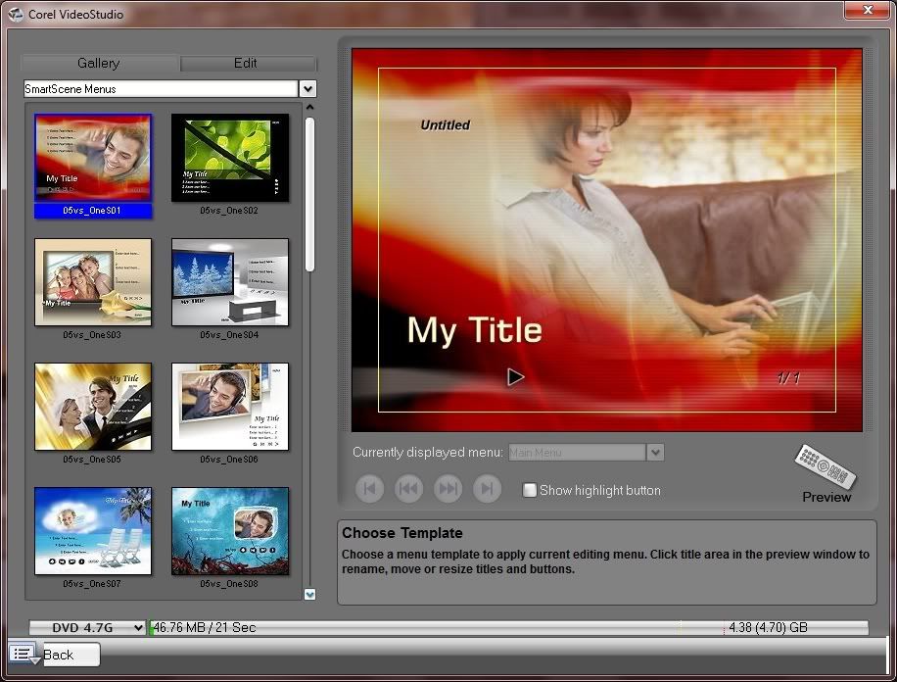Go to the first menu page button
897x682 pixels.
click(369, 488)
